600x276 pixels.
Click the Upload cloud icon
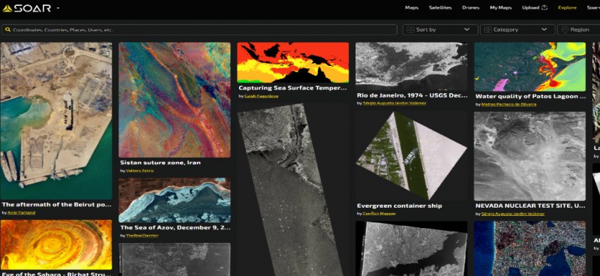click(544, 7)
